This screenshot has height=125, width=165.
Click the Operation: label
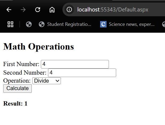[17, 81]
